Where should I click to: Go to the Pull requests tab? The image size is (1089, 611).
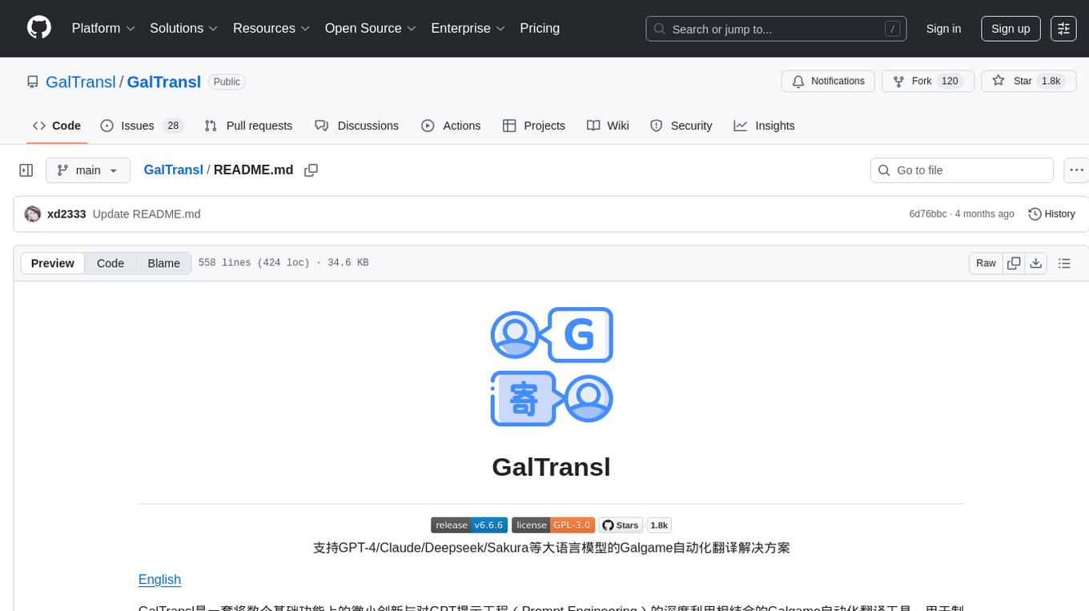click(248, 126)
